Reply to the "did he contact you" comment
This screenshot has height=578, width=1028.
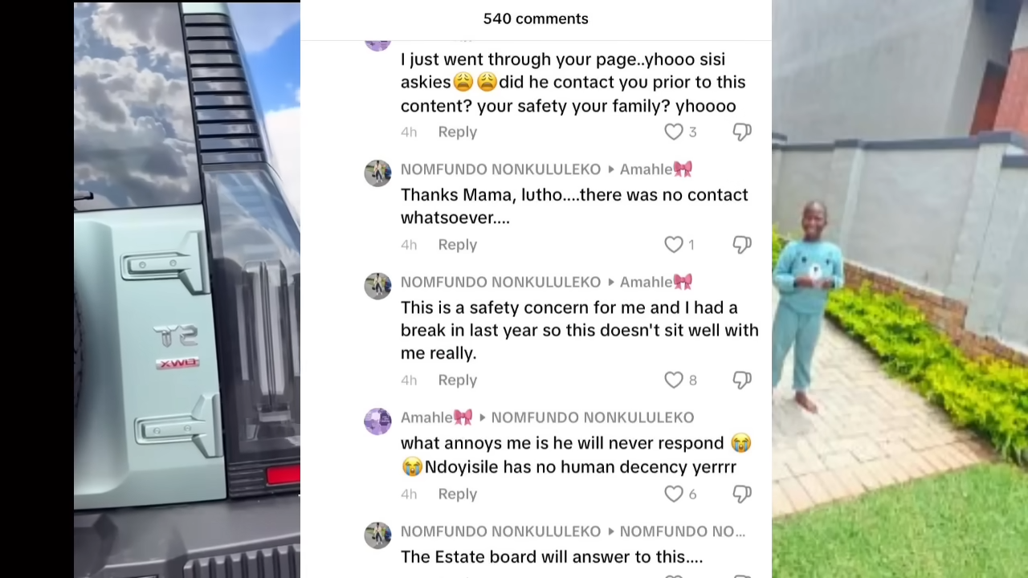(x=457, y=132)
